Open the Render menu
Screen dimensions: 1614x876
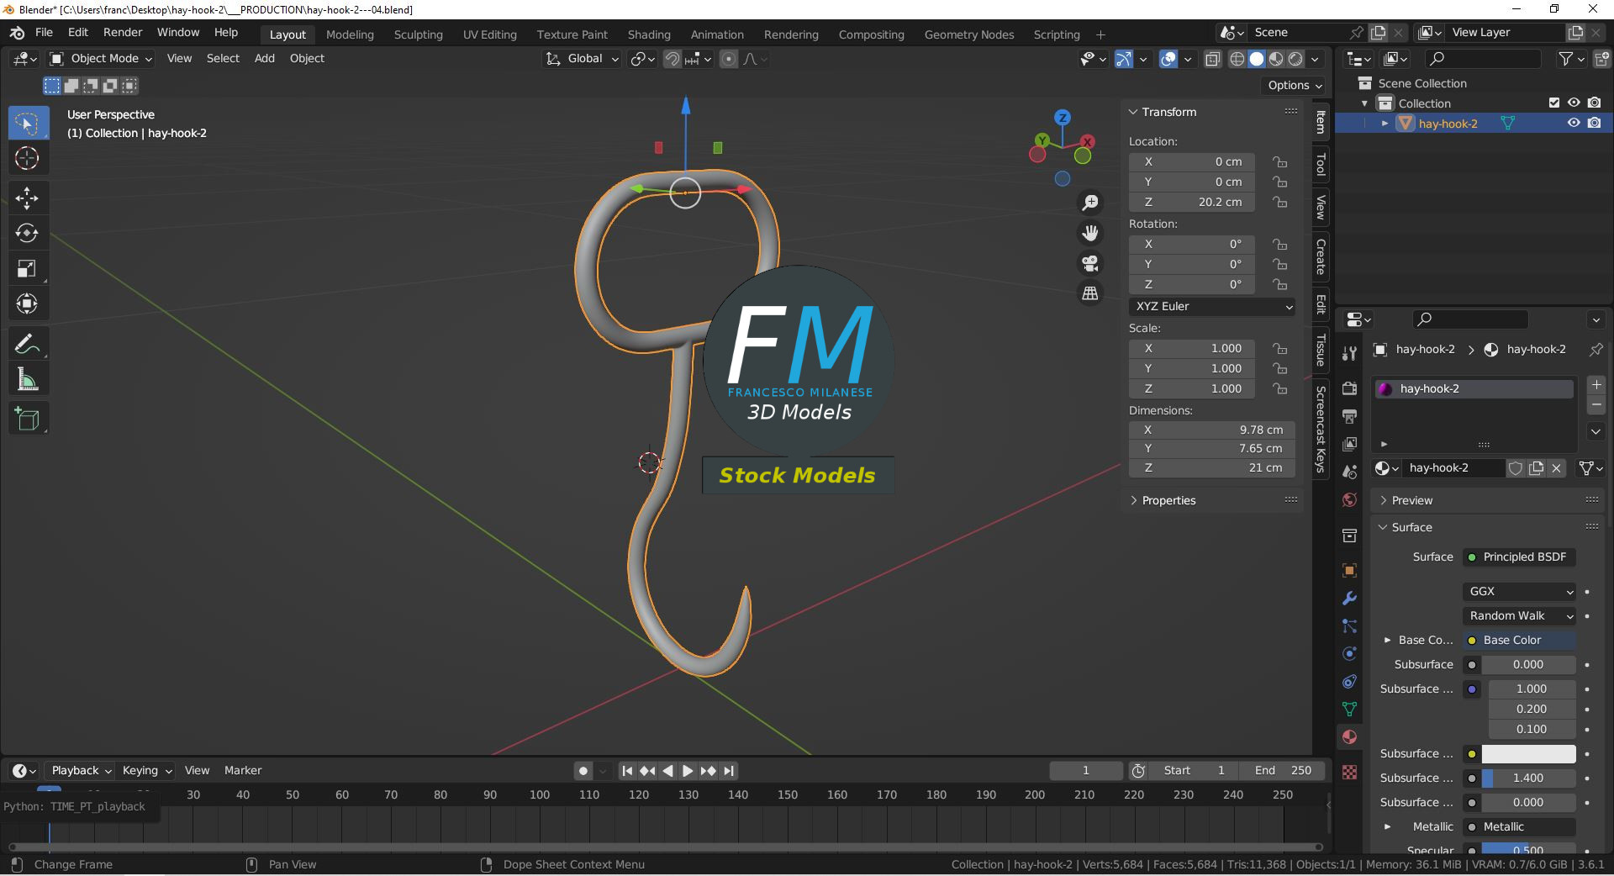click(x=123, y=33)
